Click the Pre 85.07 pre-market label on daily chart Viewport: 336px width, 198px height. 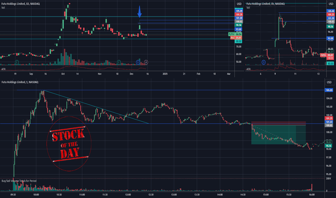click(x=236, y=38)
